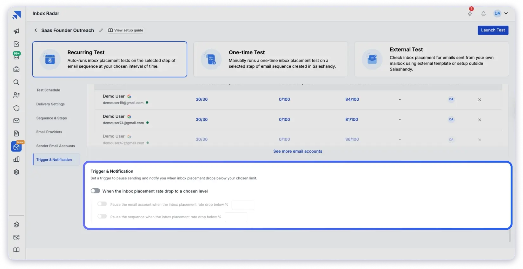Click the lightning bolt icon with red badge
Viewport: 523px width, 269px height.
click(470, 13)
